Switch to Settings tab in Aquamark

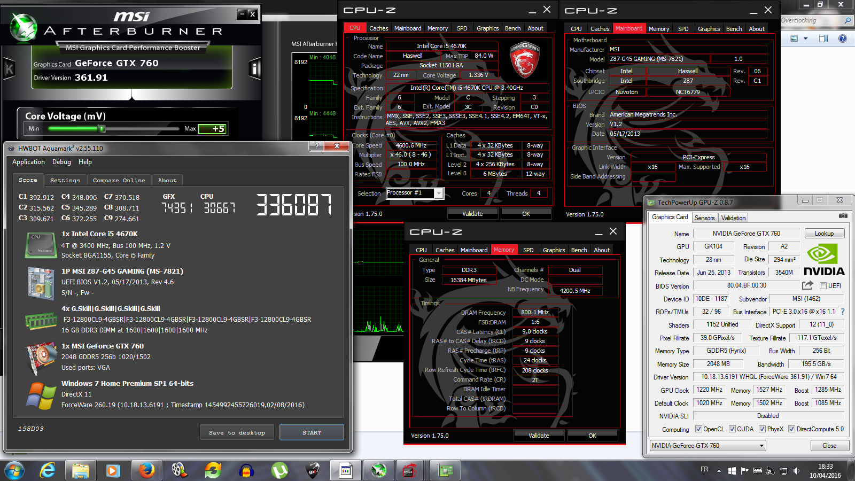coord(65,181)
